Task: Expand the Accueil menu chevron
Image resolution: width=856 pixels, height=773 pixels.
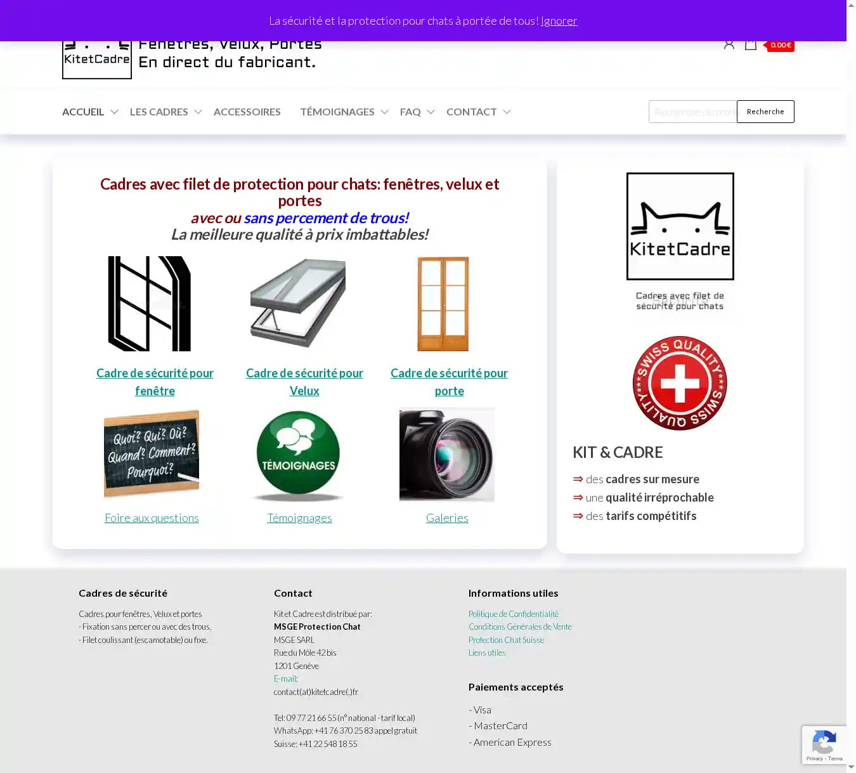Action: pos(114,112)
